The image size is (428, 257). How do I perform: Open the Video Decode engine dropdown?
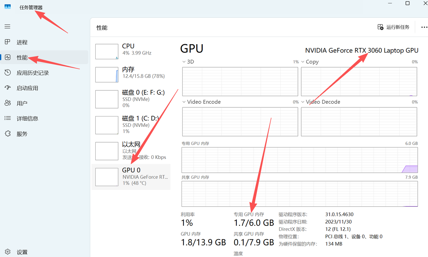(303, 102)
